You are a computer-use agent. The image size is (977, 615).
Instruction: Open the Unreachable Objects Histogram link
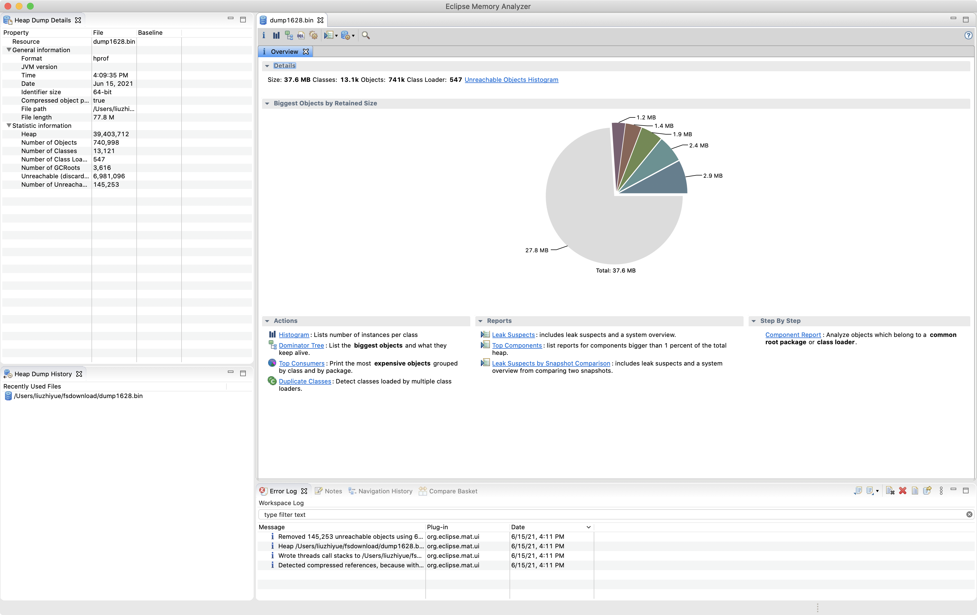511,80
